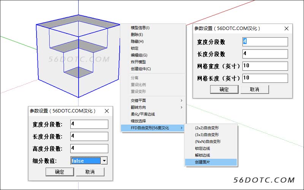
Task: Select 锁定边线 in the FFD submenu
Action: [x=202, y=148]
